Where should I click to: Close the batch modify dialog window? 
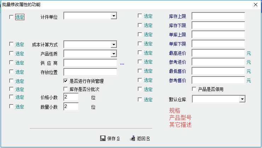coord(255,5)
